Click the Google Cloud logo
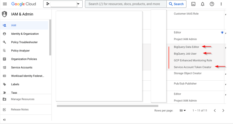Viewport: 233px width, 124px height. [24, 4]
